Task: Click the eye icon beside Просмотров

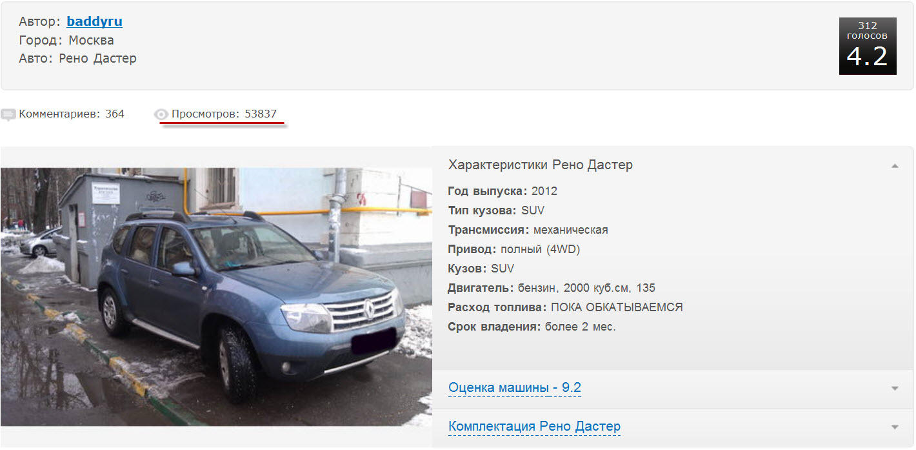Action: point(161,114)
